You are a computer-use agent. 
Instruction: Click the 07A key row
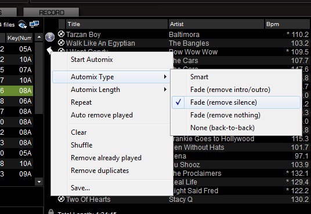[16, 69]
